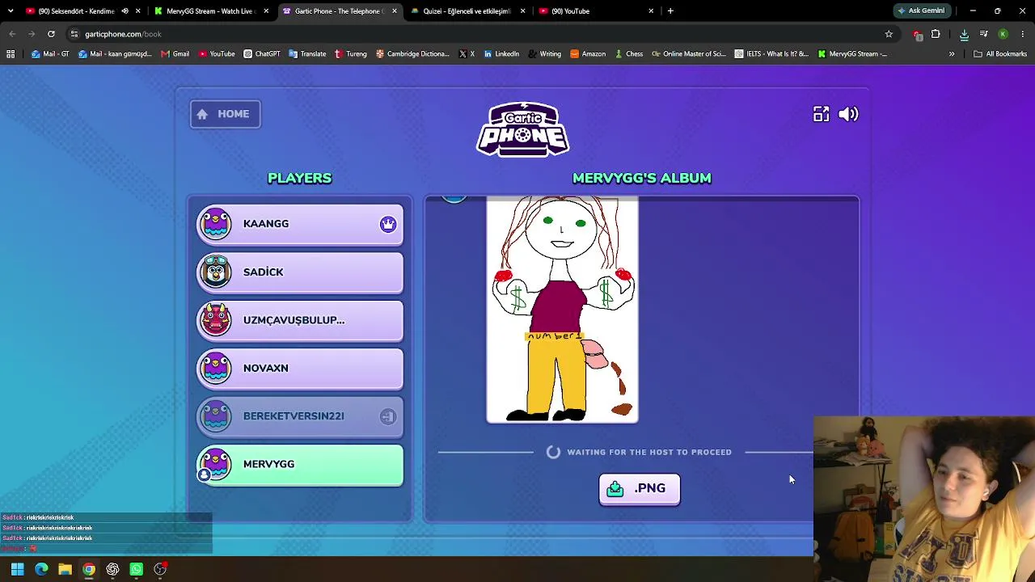Go back to the previous page
Viewport: 1035px width, 582px height.
[x=12, y=34]
